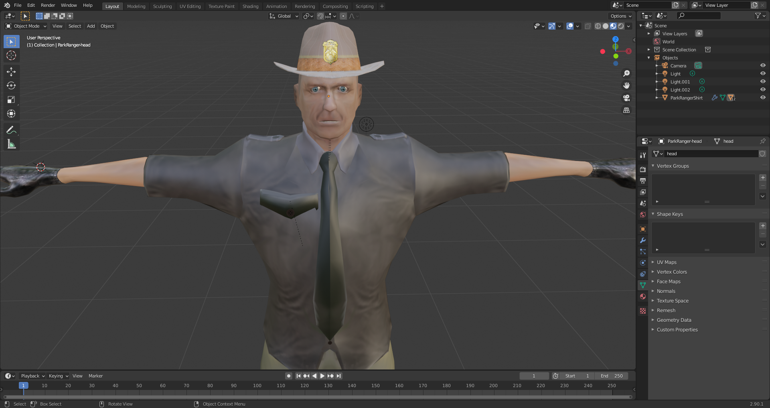The image size is (770, 408).
Task: Select the Measure tool
Action: pos(11,143)
